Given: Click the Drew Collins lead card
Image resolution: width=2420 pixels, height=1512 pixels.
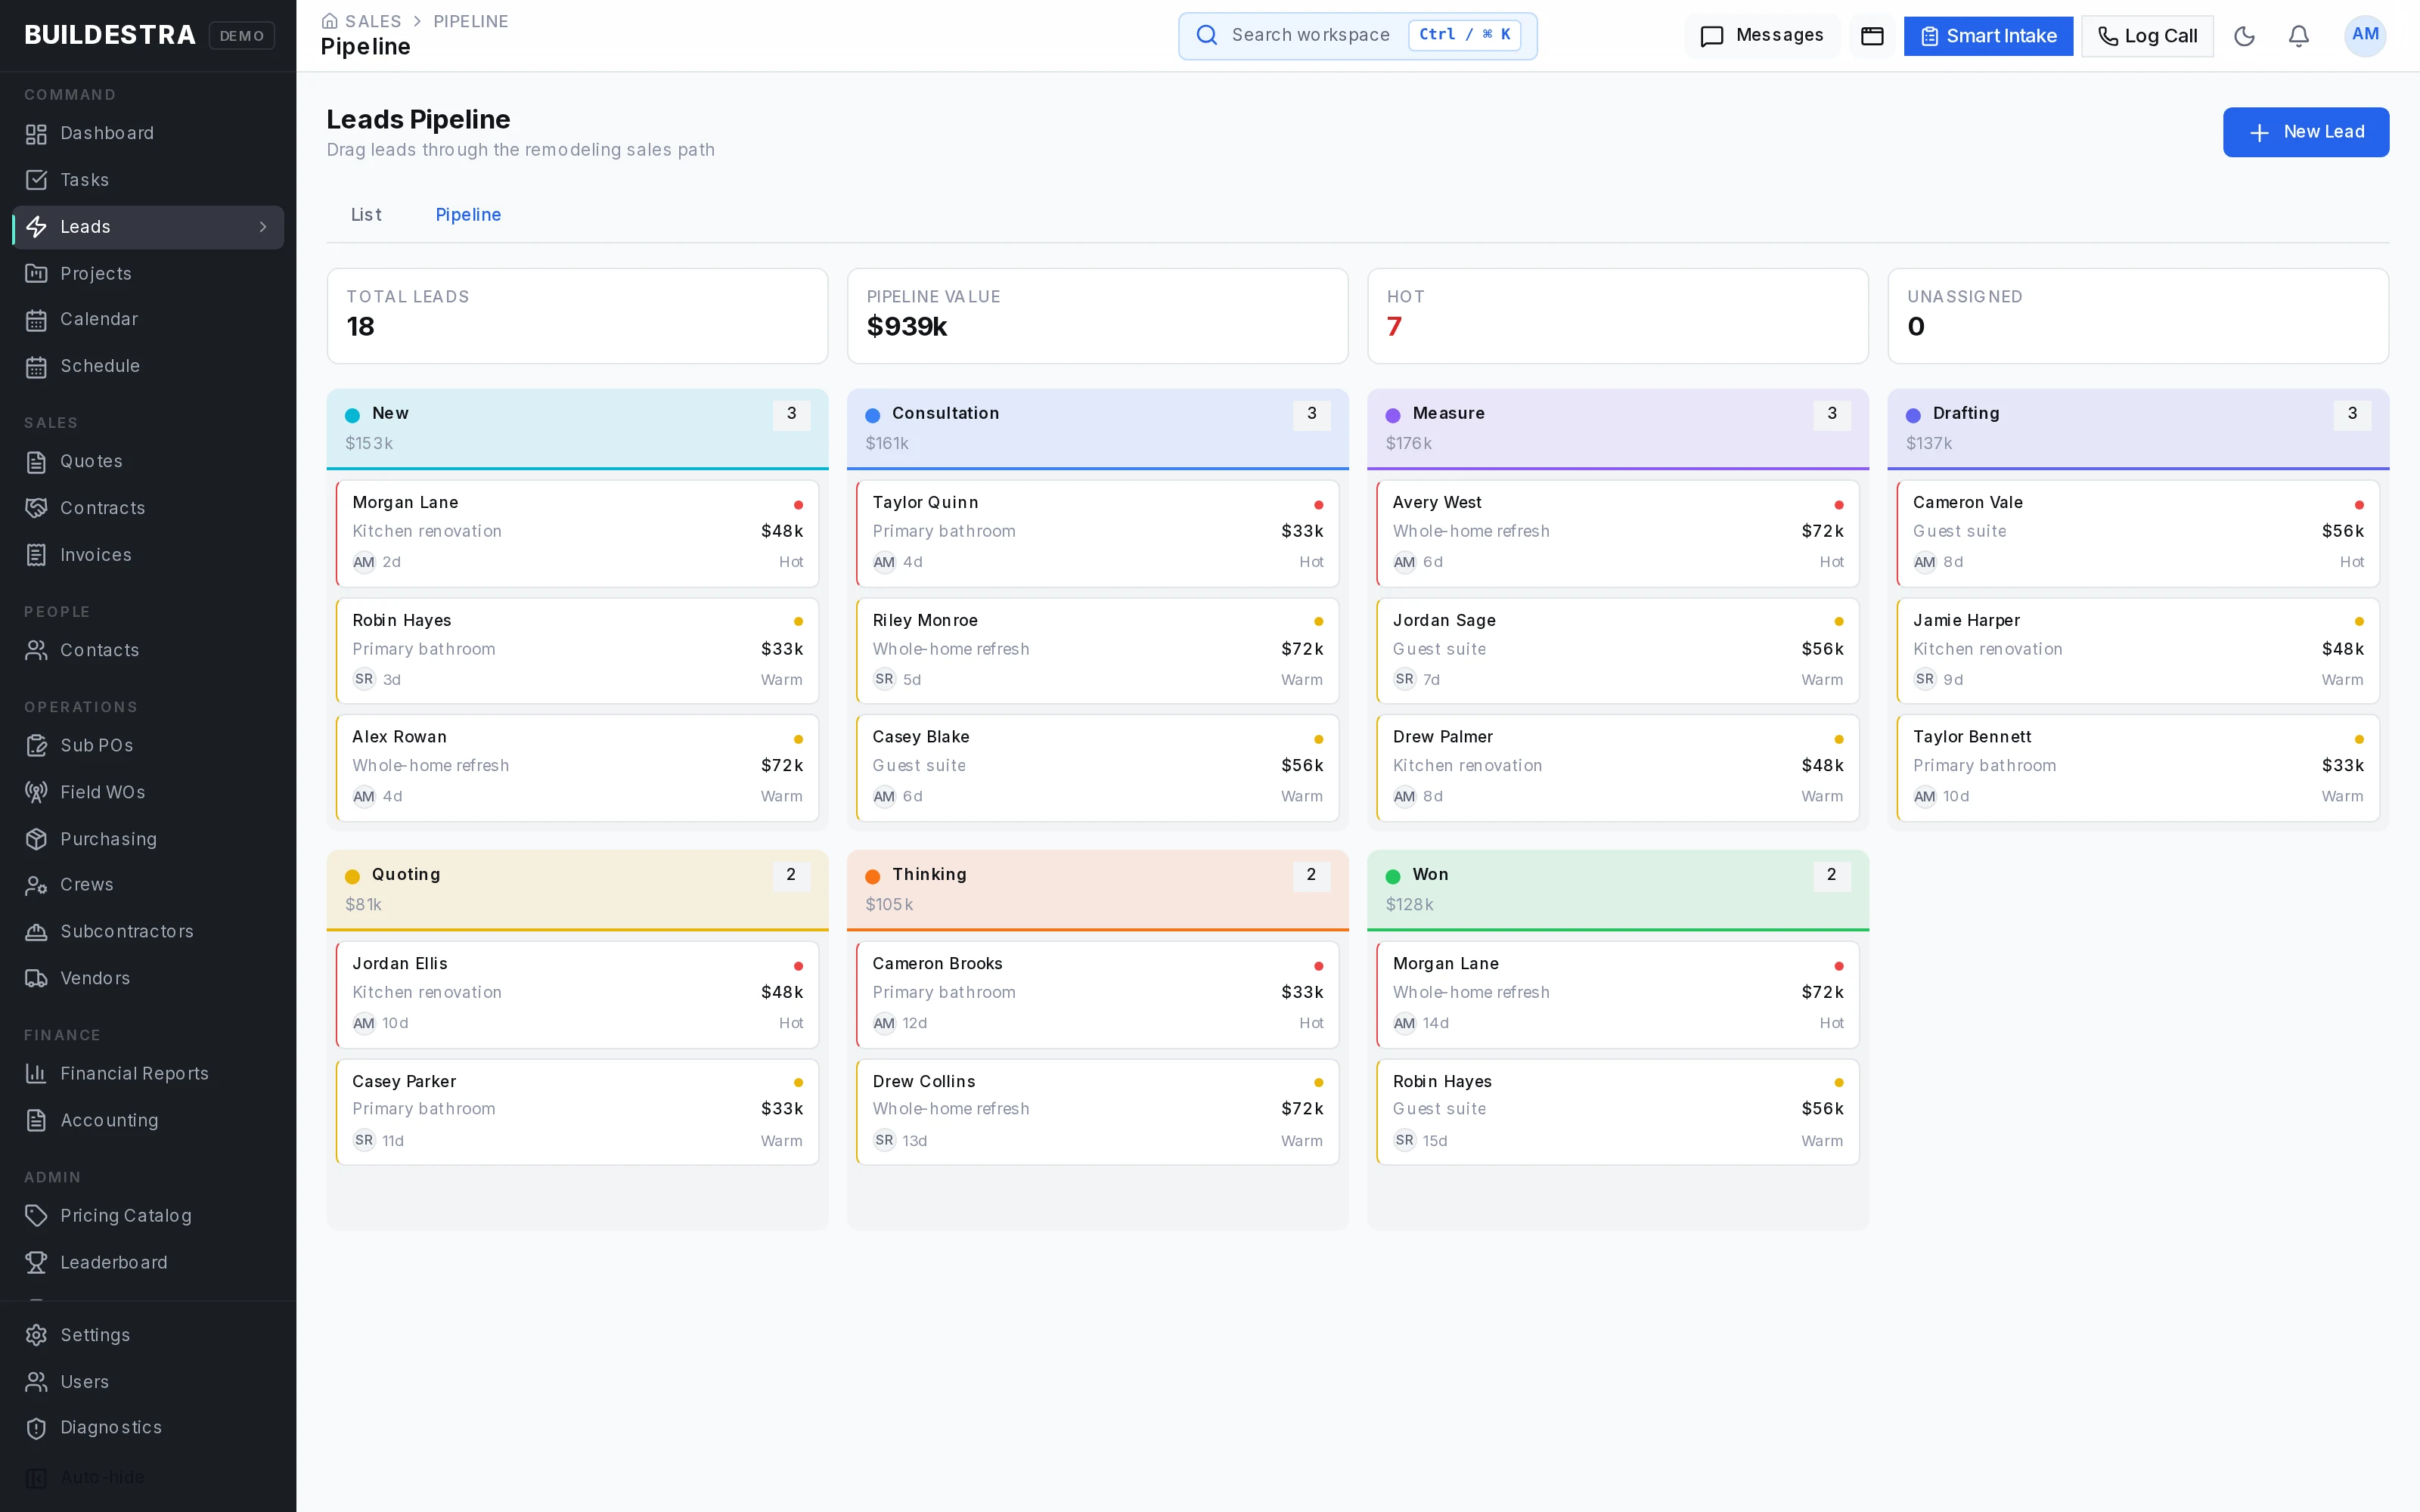Looking at the screenshot, I should click(1097, 1111).
